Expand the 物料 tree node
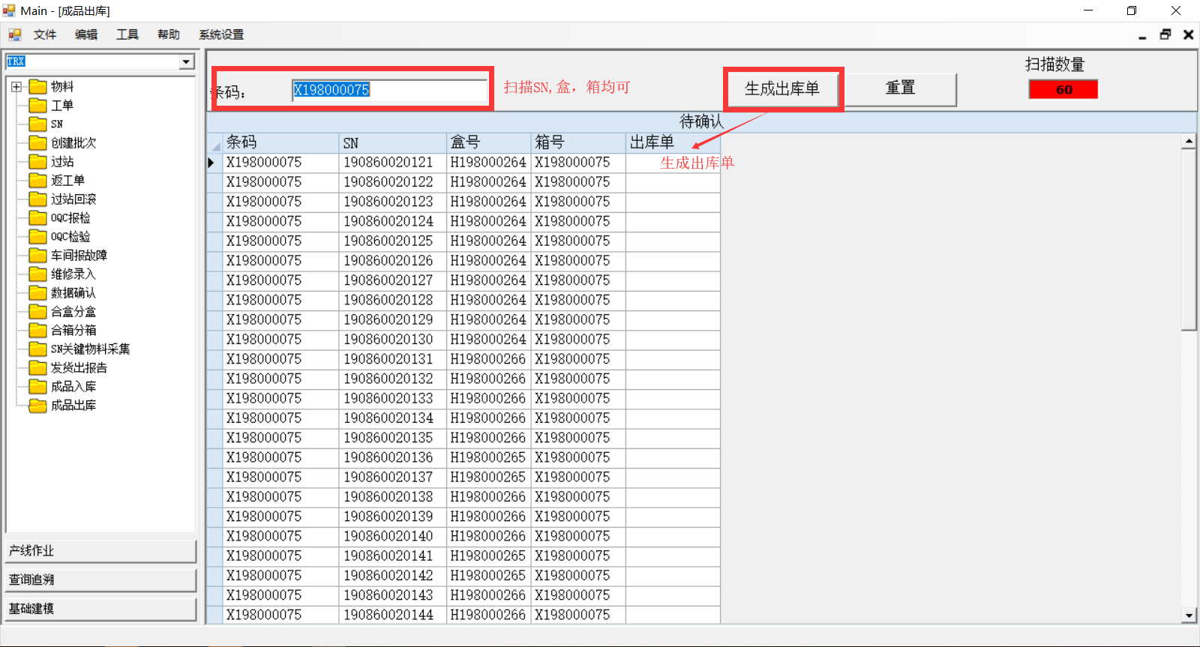Image resolution: width=1200 pixels, height=647 pixels. (16, 87)
